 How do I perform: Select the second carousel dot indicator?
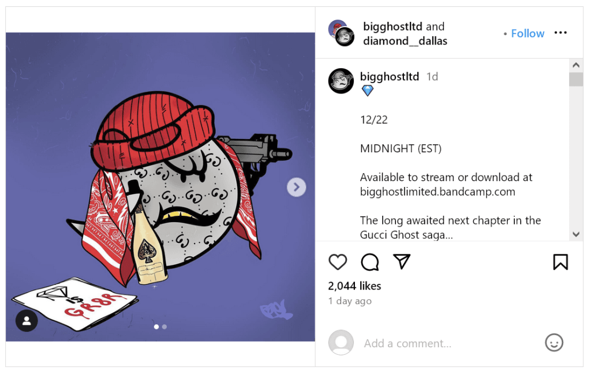point(164,327)
